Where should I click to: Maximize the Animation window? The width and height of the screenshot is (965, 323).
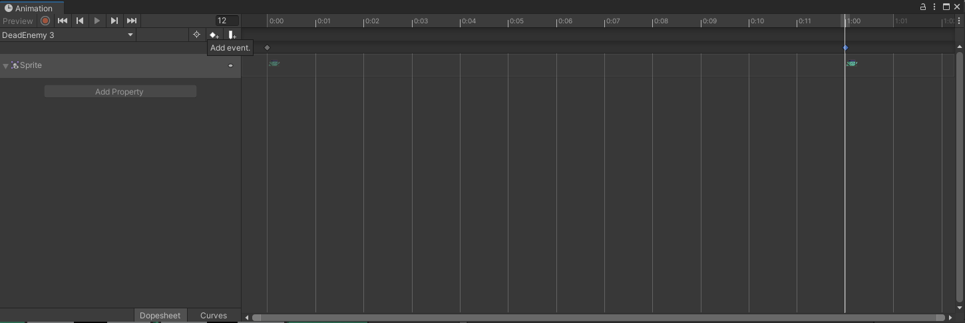tap(946, 7)
